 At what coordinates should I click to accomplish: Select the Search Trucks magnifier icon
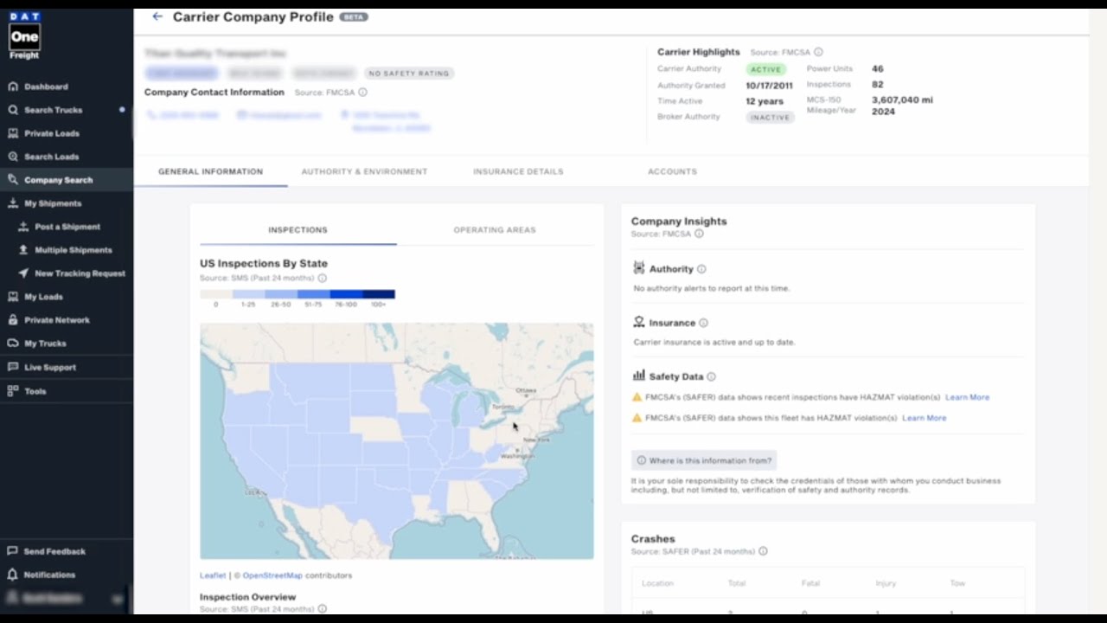click(x=13, y=110)
